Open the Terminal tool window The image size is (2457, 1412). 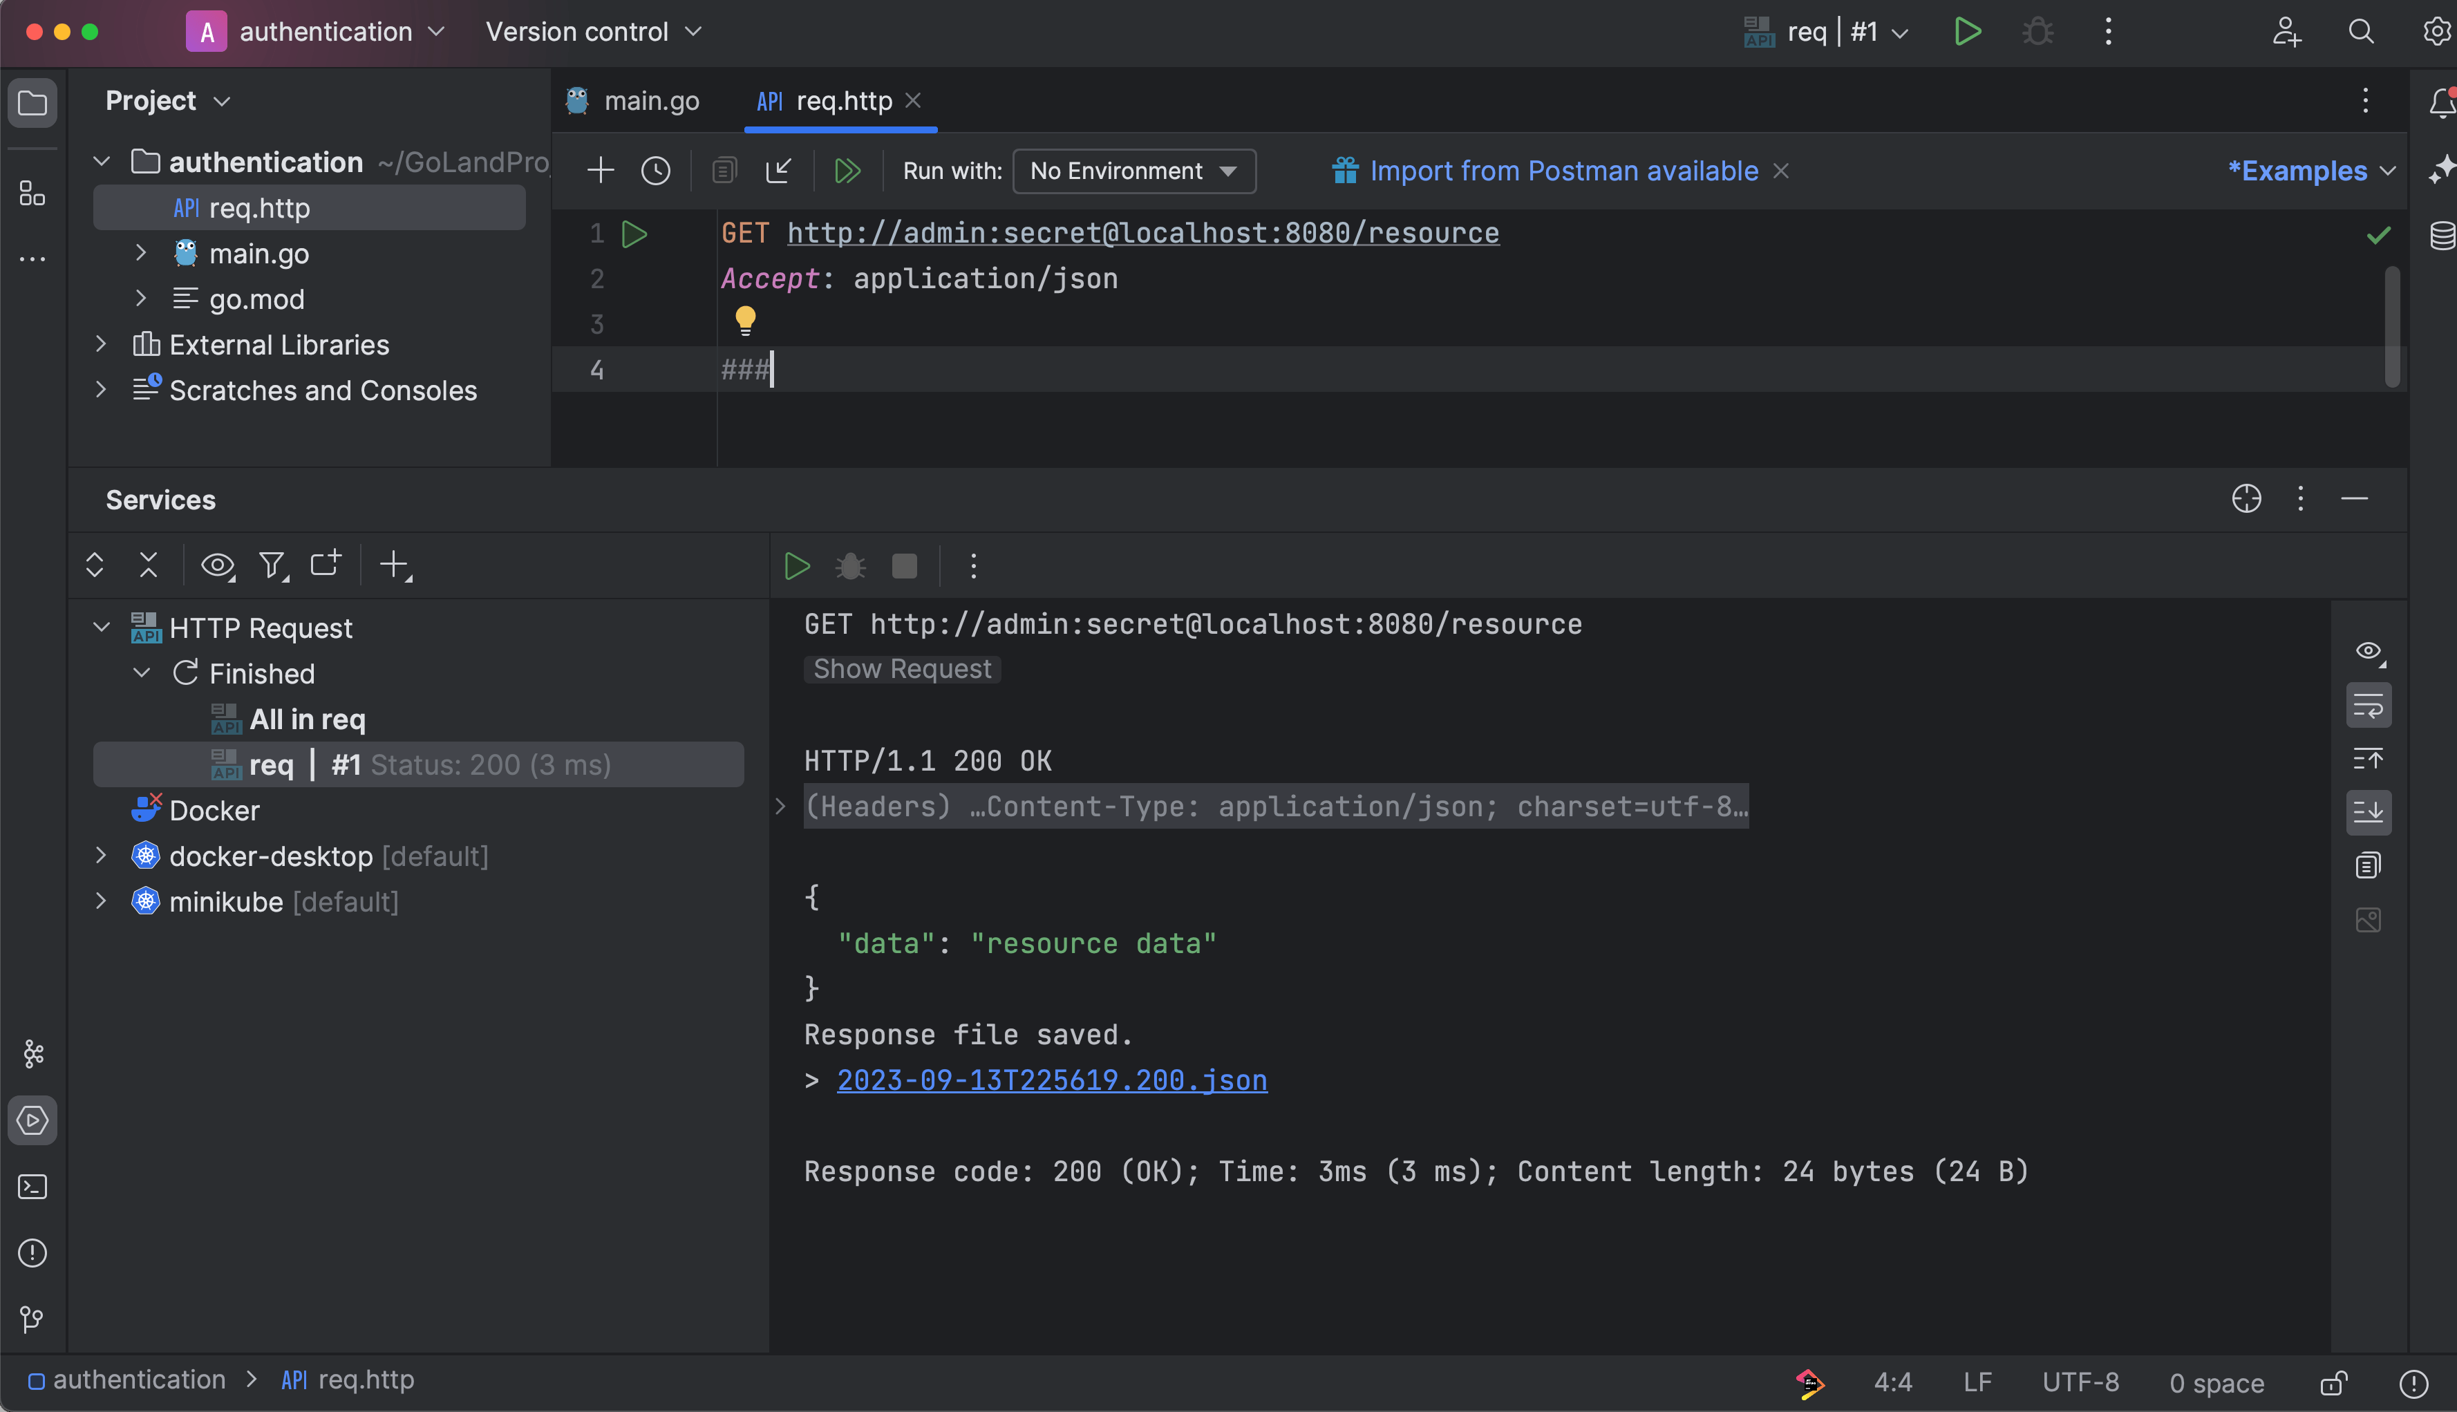(32, 1187)
